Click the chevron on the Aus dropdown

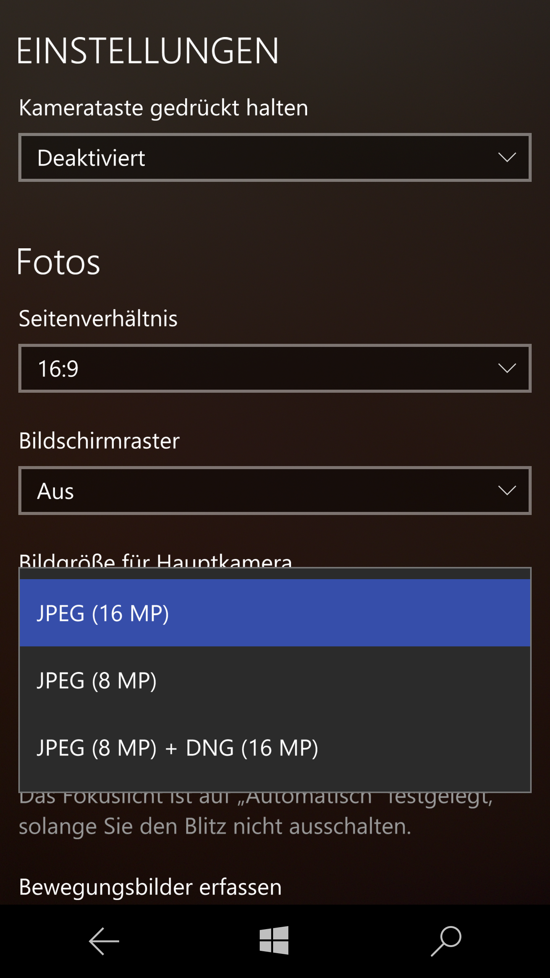pyautogui.click(x=507, y=490)
